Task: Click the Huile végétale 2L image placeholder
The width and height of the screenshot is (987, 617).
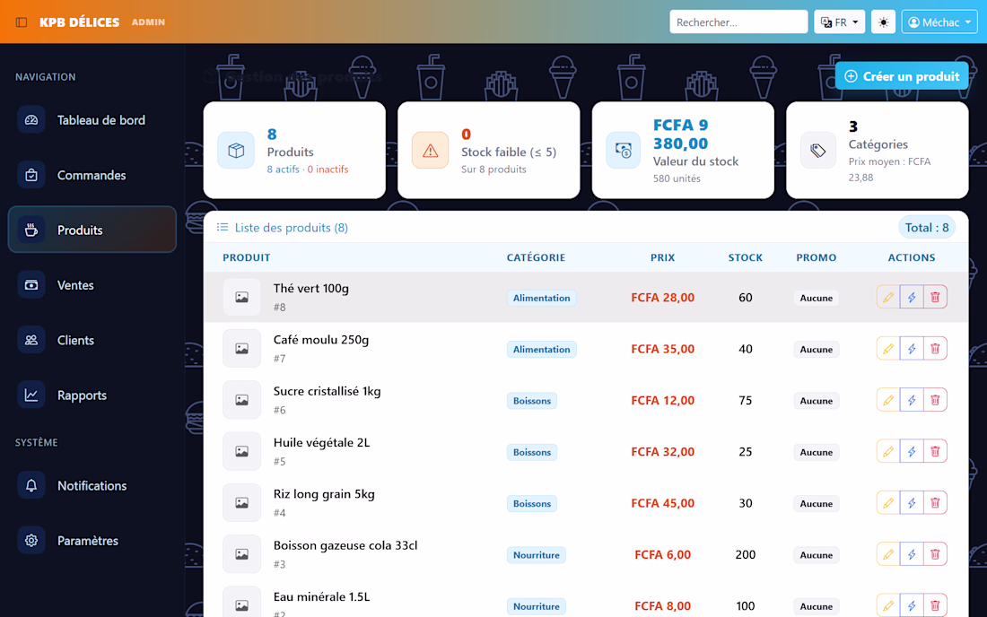Action: pyautogui.click(x=241, y=451)
